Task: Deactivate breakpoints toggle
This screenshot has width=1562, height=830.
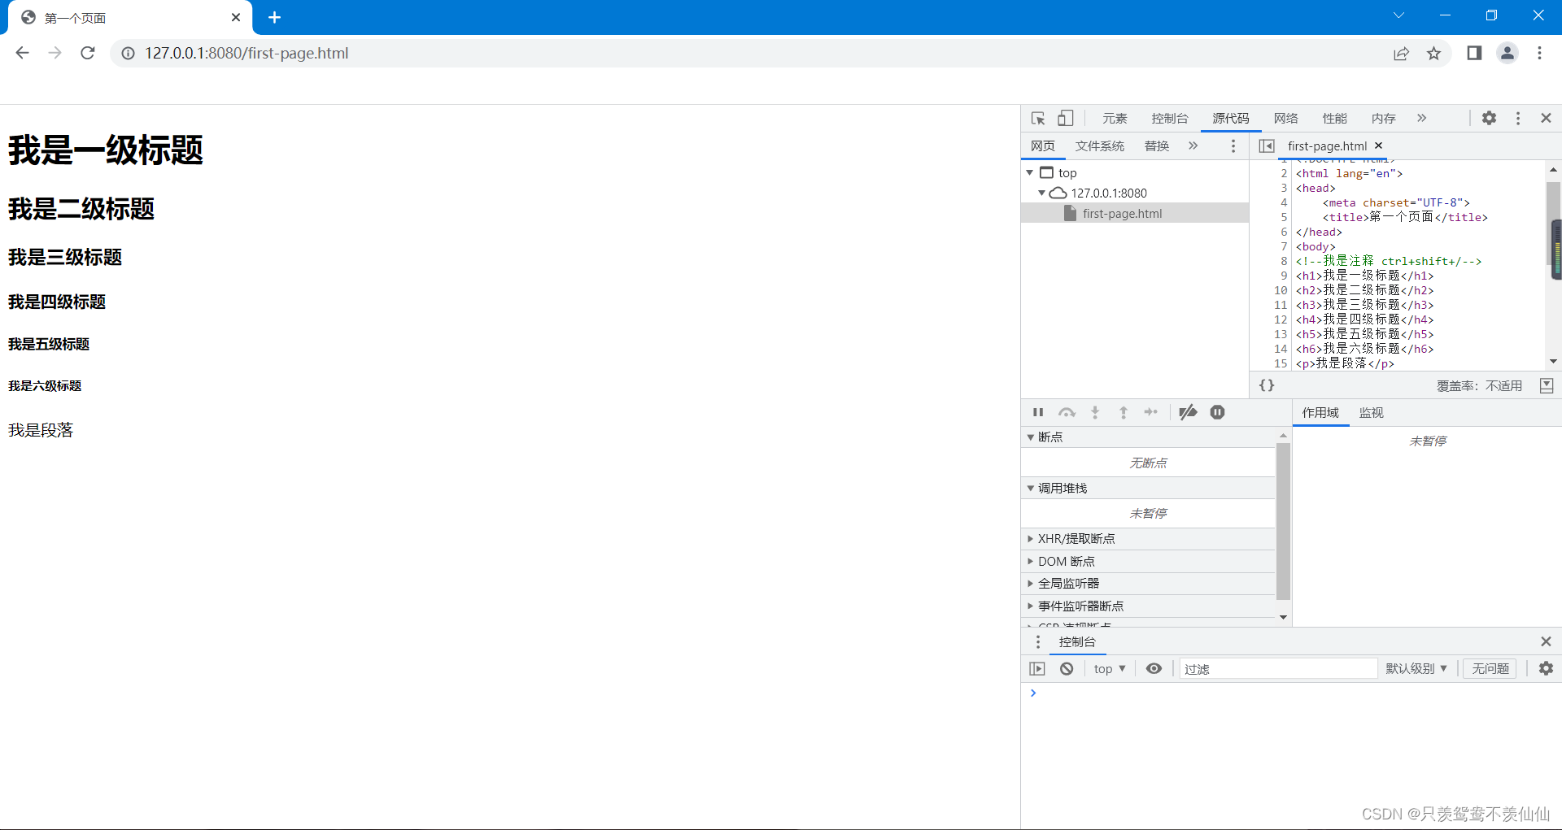Action: (x=1188, y=412)
